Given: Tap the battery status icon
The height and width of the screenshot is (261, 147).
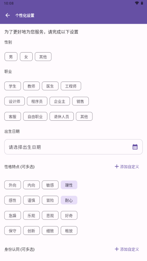Looking at the screenshot, I should pos(142,3).
